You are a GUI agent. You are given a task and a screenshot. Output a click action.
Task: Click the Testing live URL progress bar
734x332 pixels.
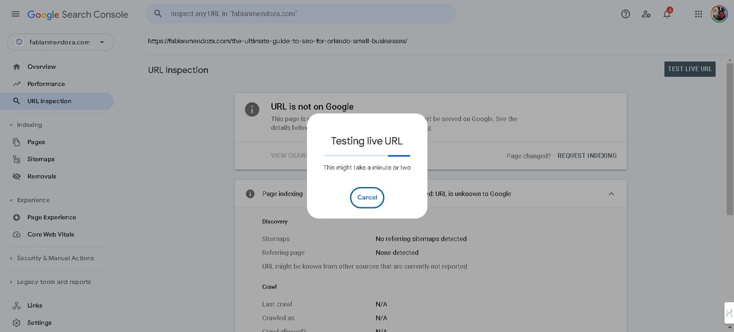point(367,156)
